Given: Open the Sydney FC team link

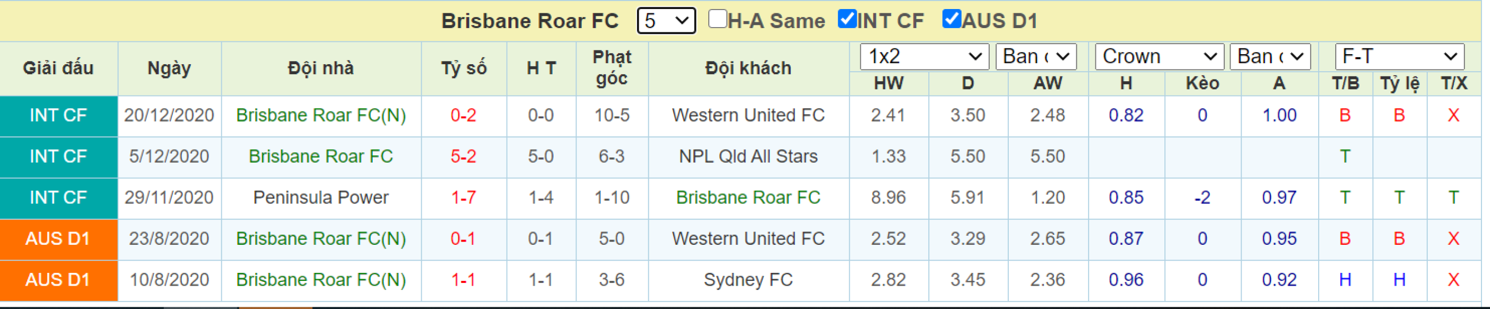Looking at the screenshot, I should click(x=748, y=280).
